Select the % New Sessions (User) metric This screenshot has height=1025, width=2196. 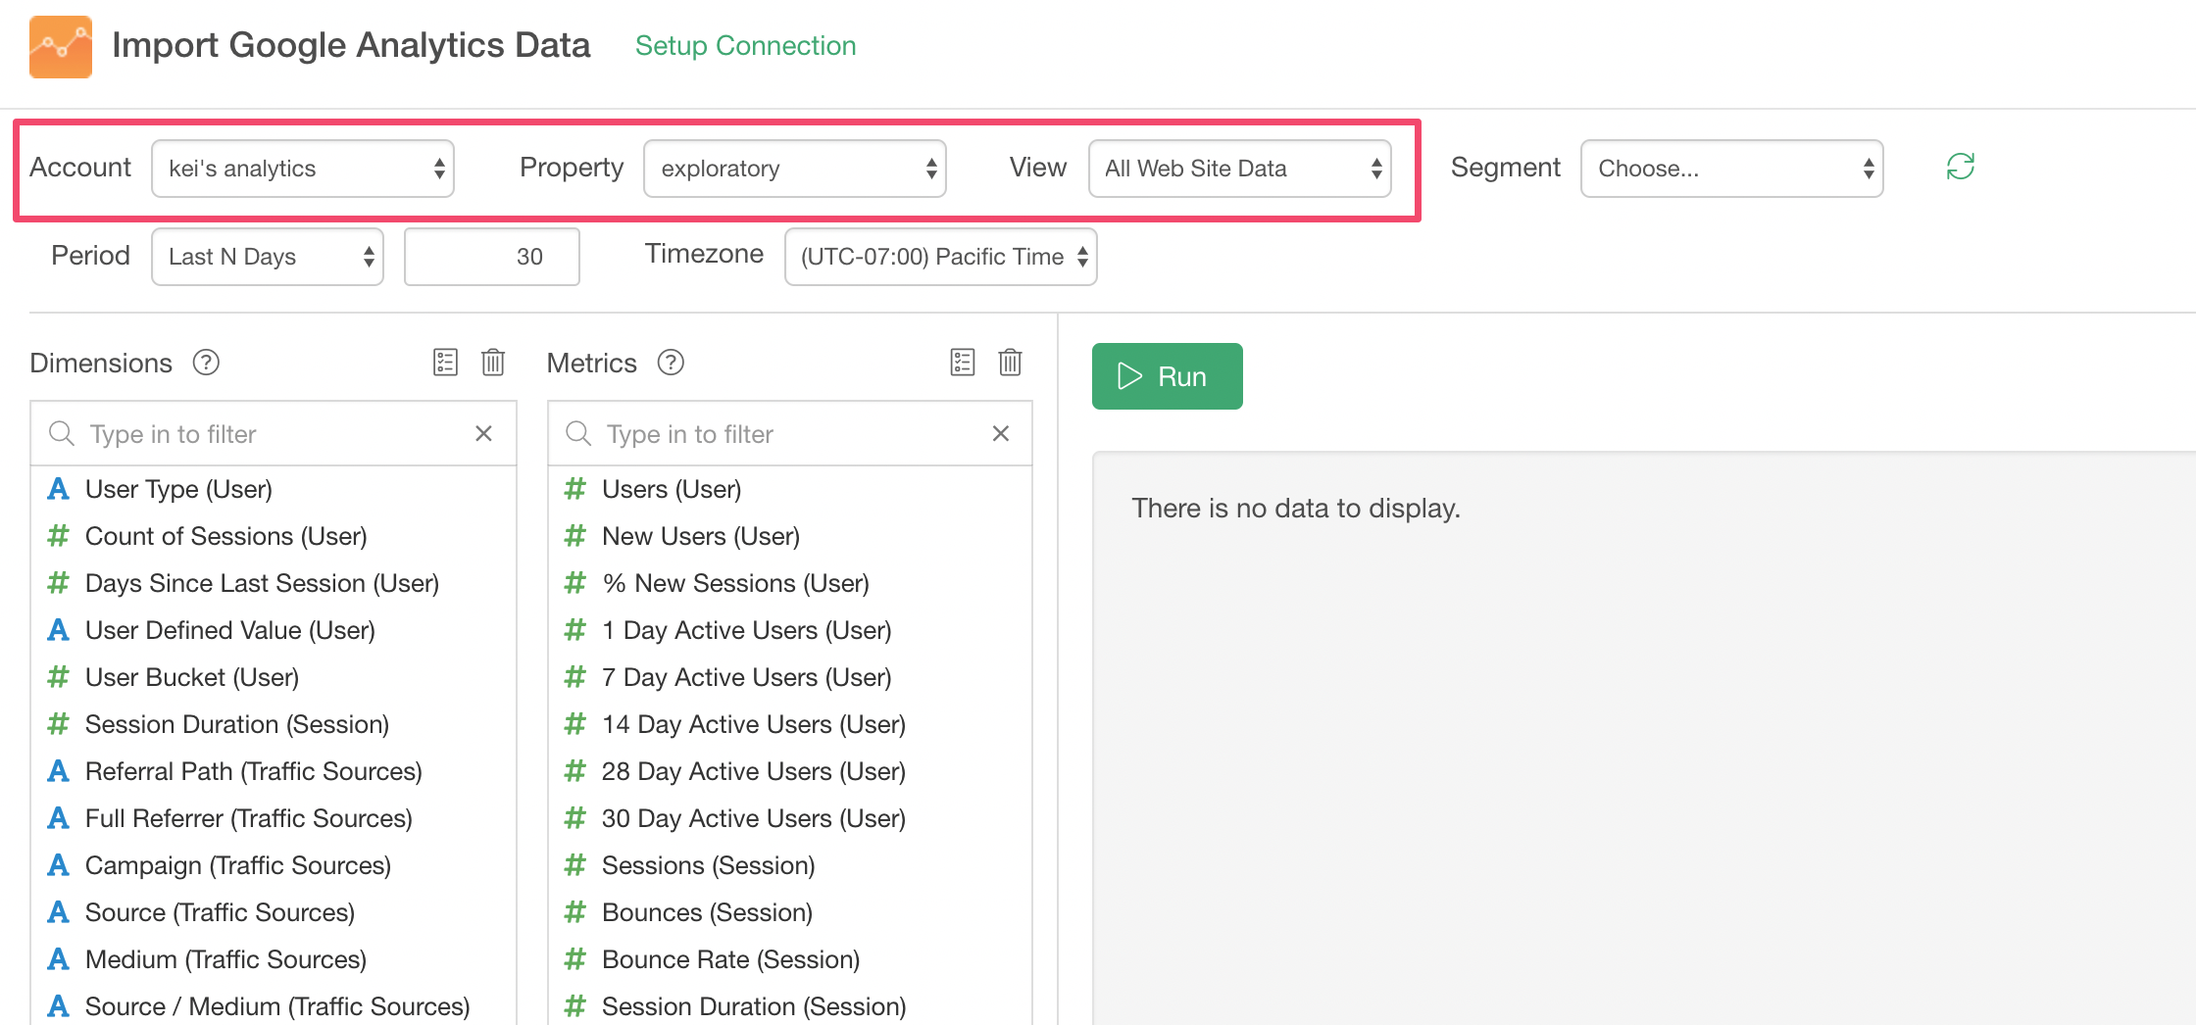click(790, 583)
